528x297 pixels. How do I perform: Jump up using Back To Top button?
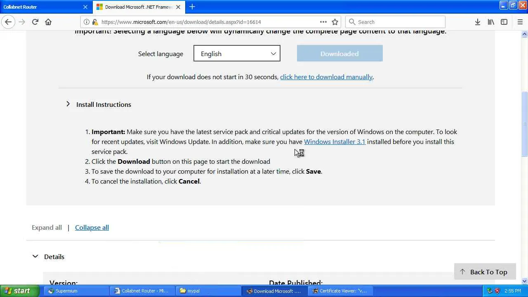click(485, 272)
